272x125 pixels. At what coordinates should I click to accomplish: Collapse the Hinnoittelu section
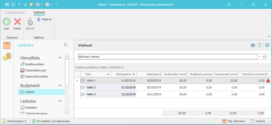59,58
